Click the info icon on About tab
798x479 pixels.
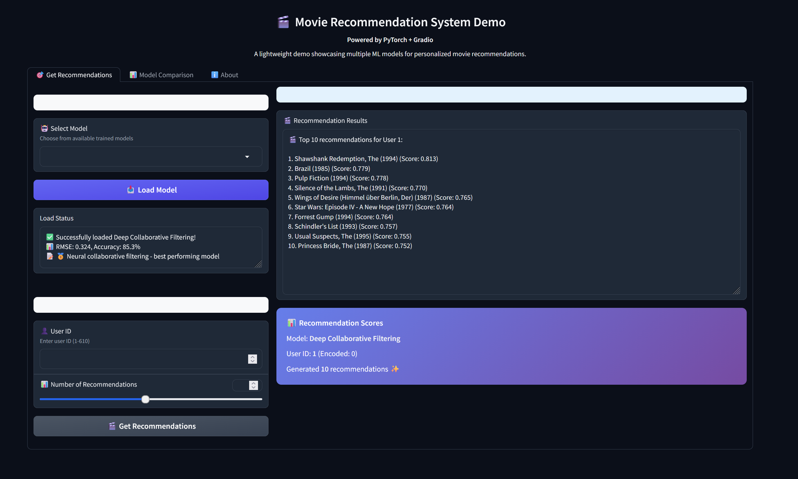(x=215, y=75)
